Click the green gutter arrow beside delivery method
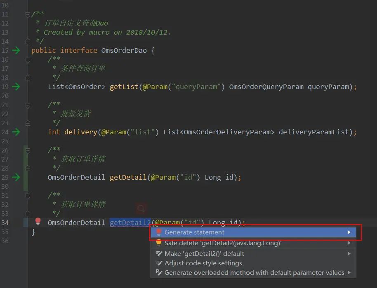Image resolution: width=377 pixels, height=288 pixels. (16, 132)
